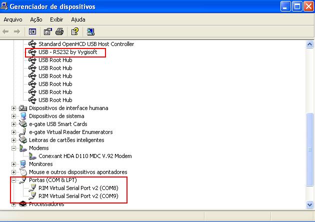Viewport: 315px width, 222px height.
Task: Expand e-gate USB Smart Cards node
Action: coord(13,124)
